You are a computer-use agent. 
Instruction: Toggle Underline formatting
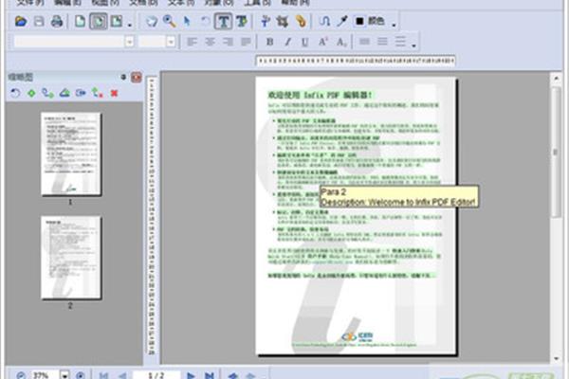click(304, 42)
